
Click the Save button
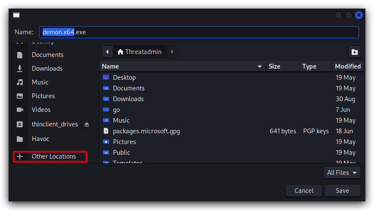point(342,191)
